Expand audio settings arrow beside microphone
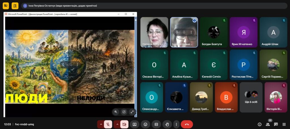The width and height of the screenshot is (290, 129). (101, 124)
